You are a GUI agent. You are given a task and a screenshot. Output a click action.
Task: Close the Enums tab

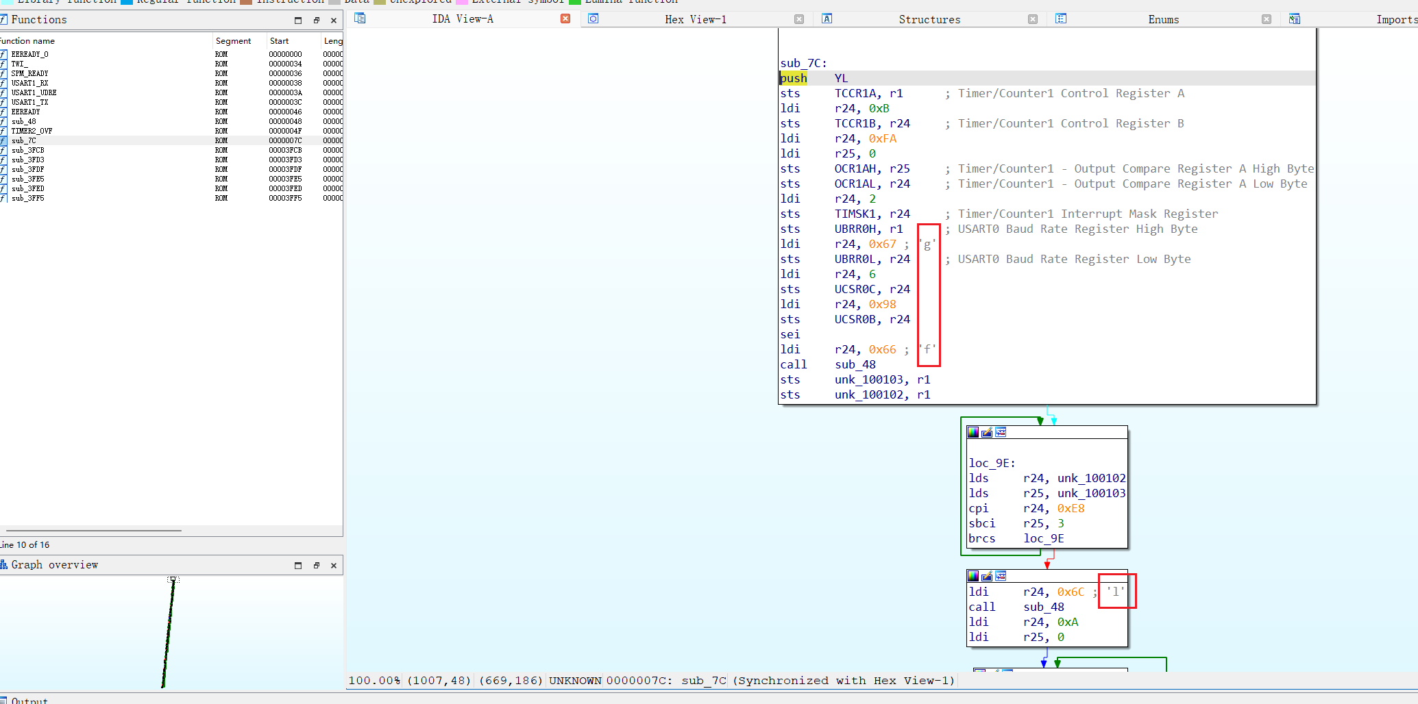(x=1267, y=19)
